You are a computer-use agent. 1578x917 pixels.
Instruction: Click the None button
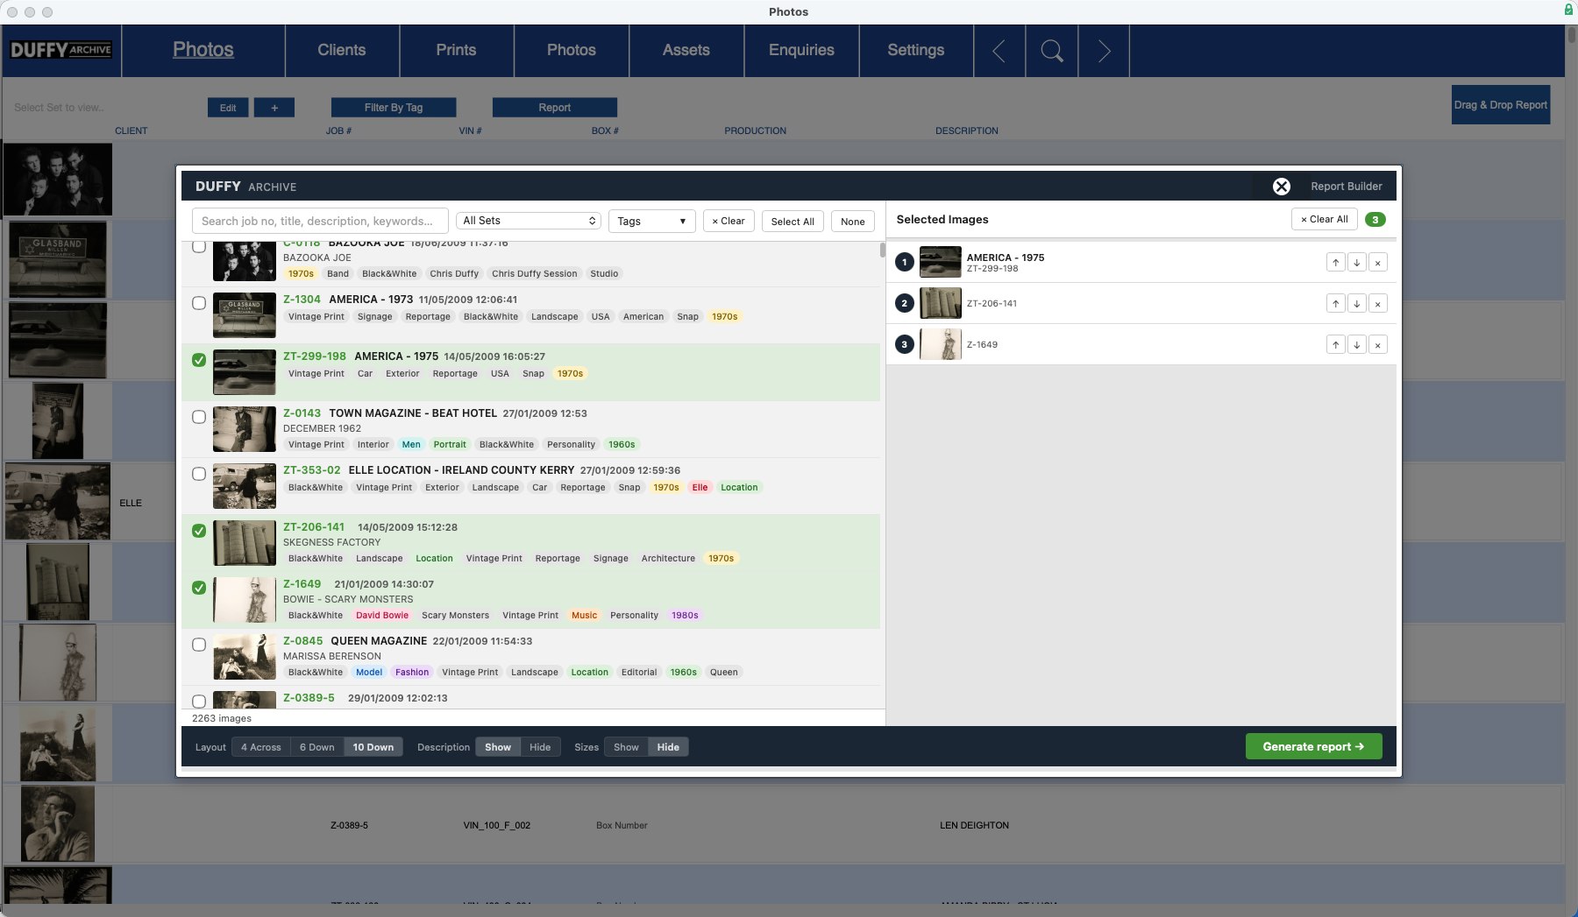pyautogui.click(x=853, y=222)
